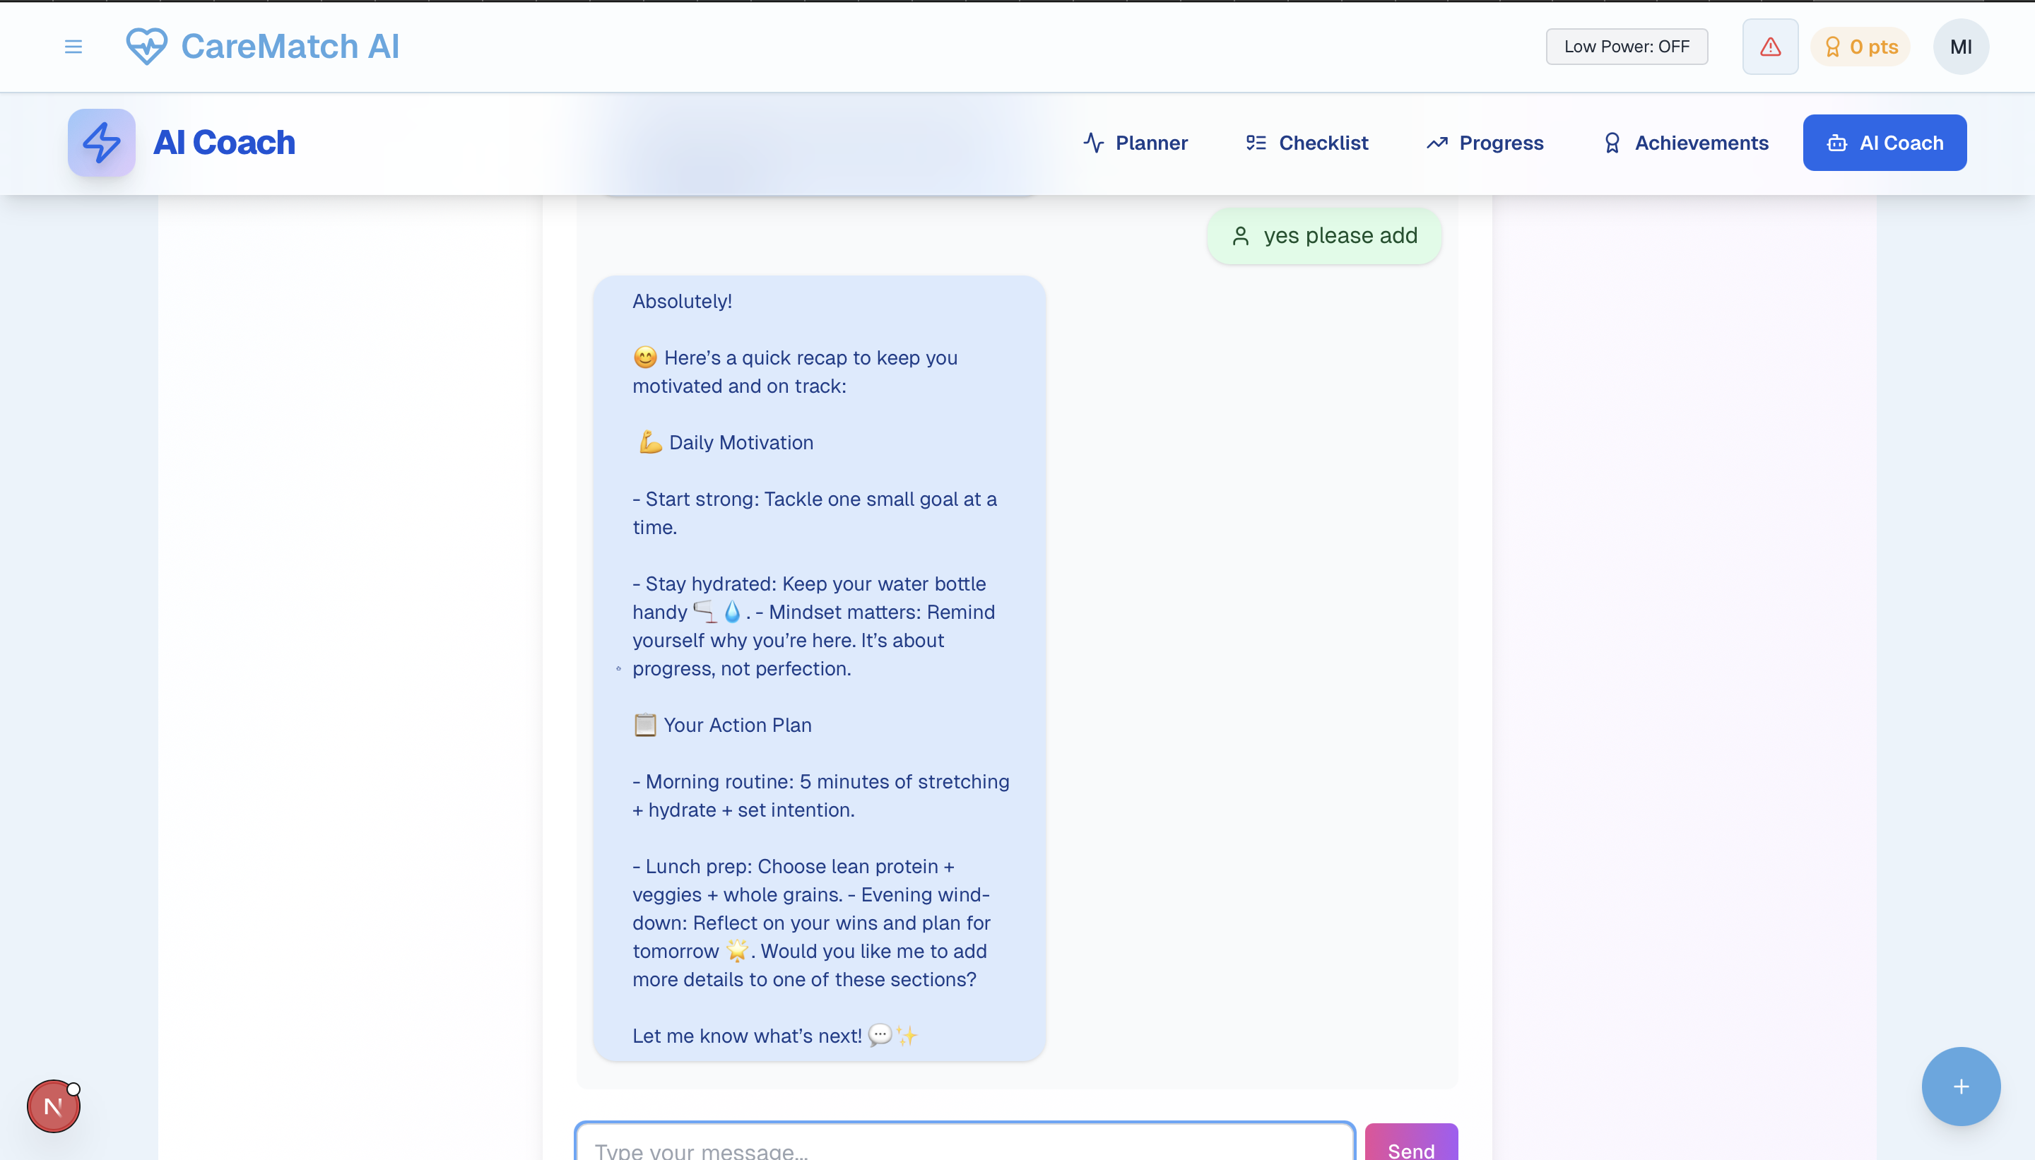
Task: Select the active AI Coach tab
Action: pyautogui.click(x=1884, y=143)
